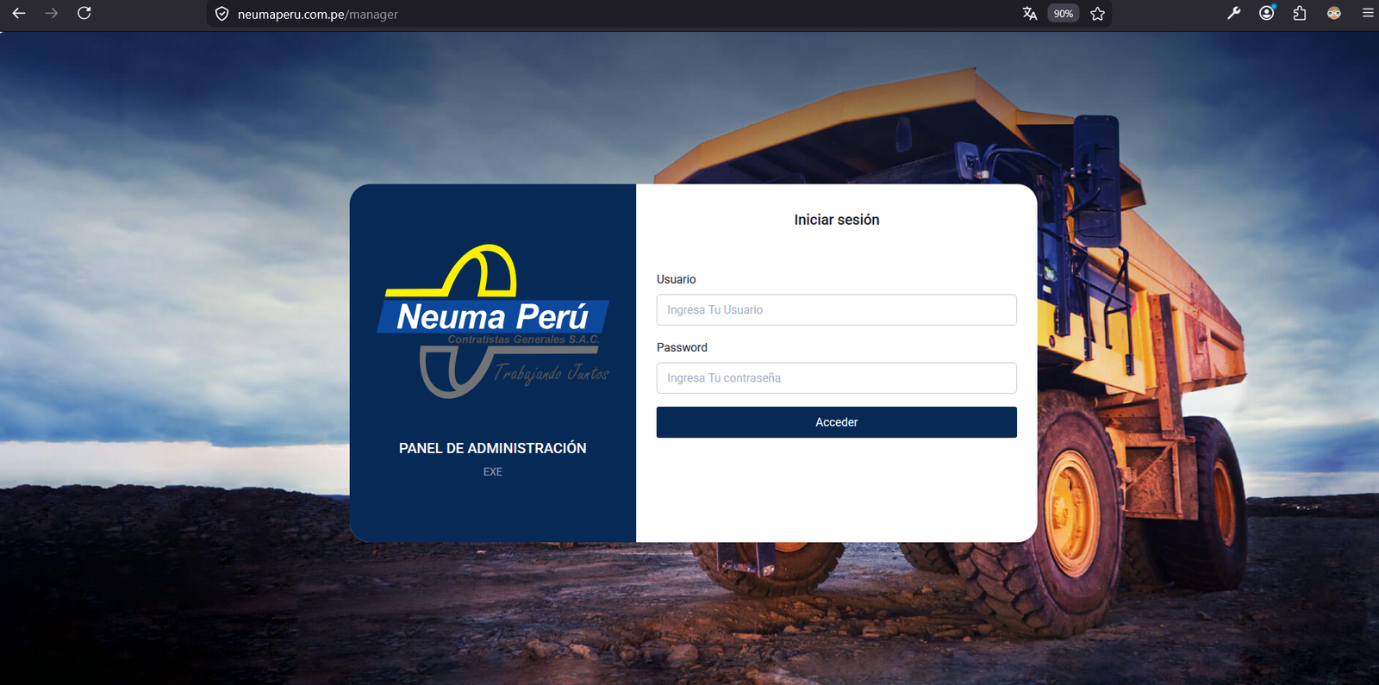
Task: Select the PANEL DE ADMINISTRACIÓN text
Action: (492, 448)
